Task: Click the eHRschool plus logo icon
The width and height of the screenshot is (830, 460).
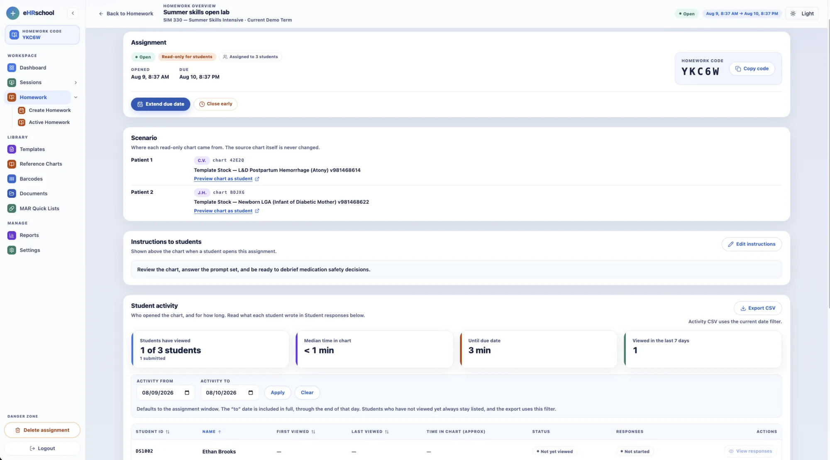Action: point(13,13)
